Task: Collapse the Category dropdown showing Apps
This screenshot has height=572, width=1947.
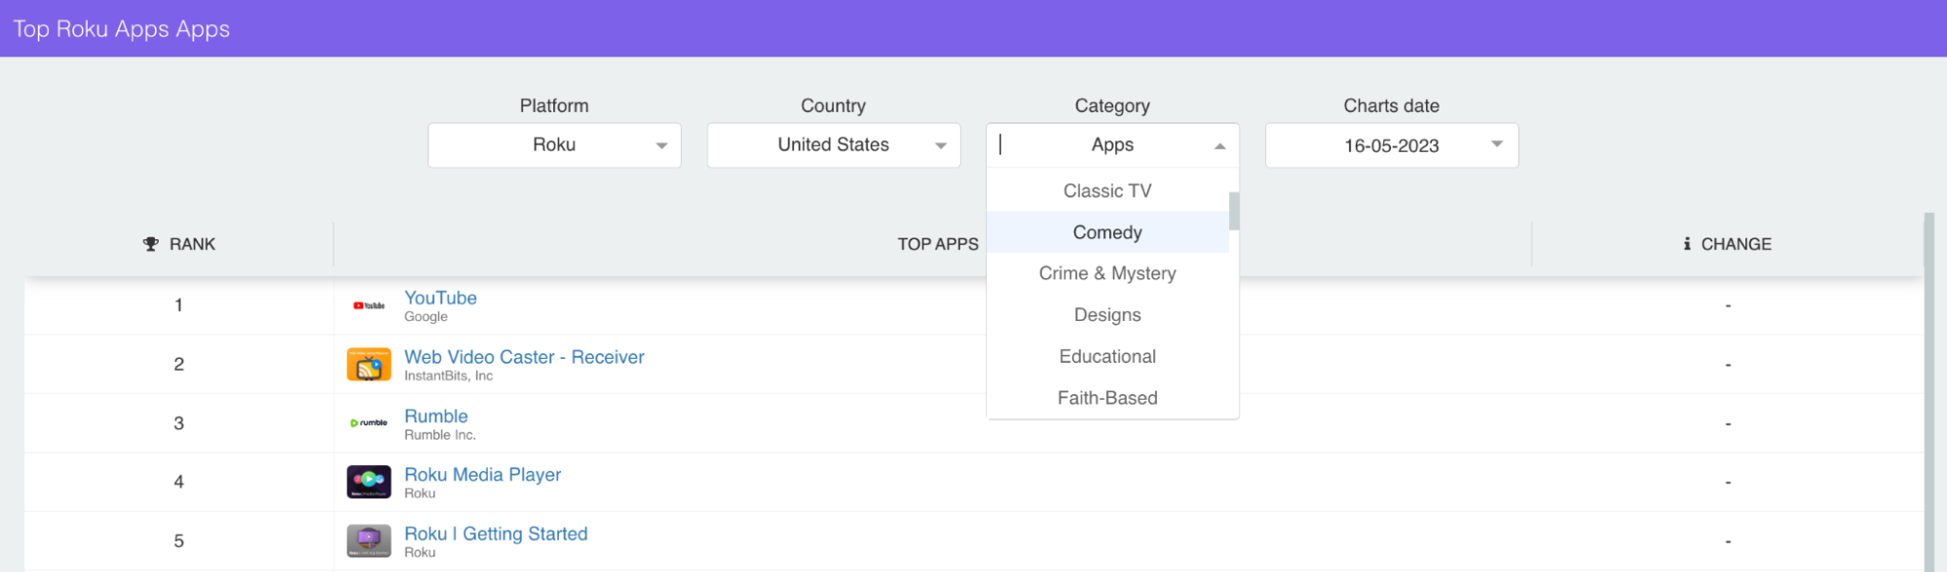Action: tap(1112, 145)
